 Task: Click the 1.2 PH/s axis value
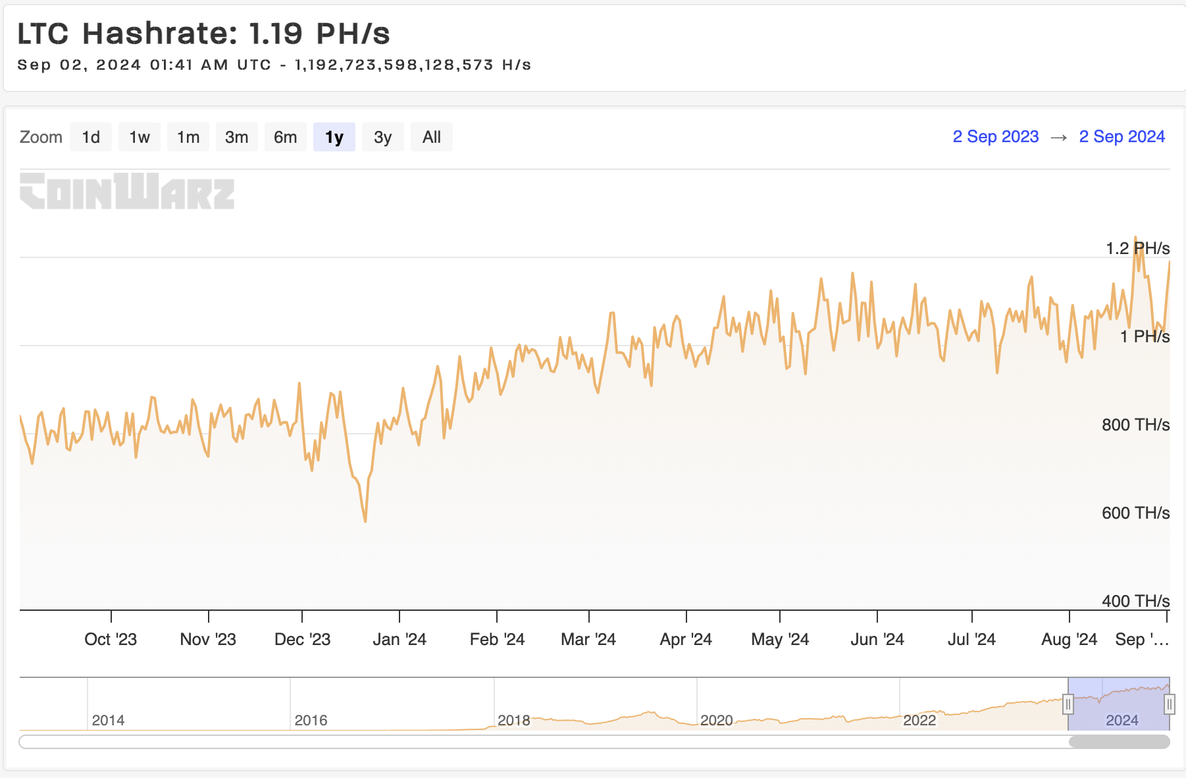(x=1137, y=248)
